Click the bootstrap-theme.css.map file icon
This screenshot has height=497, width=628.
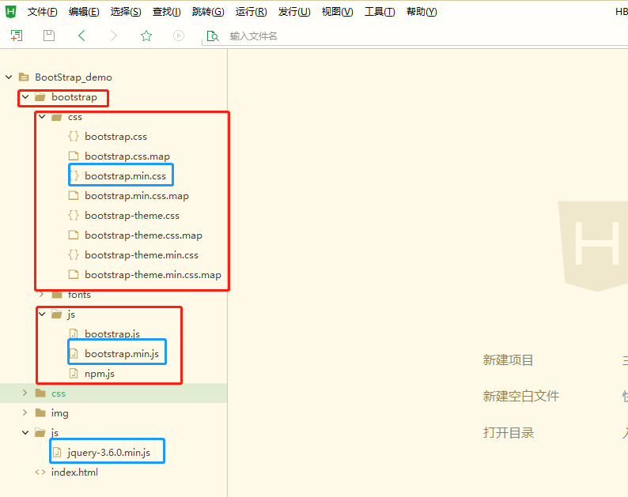click(74, 235)
